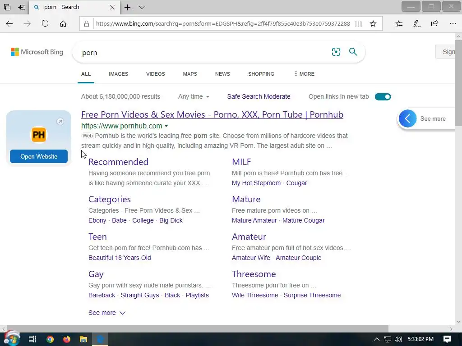
Task: Open the reading view icon
Action: (358, 24)
